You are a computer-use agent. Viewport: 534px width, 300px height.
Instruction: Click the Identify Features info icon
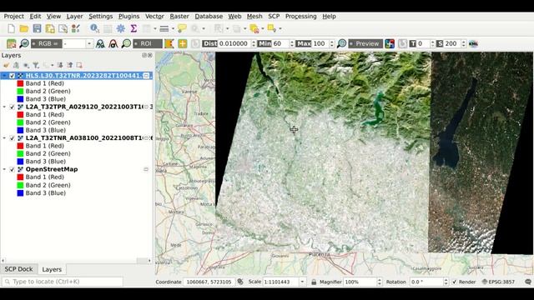coord(94,28)
